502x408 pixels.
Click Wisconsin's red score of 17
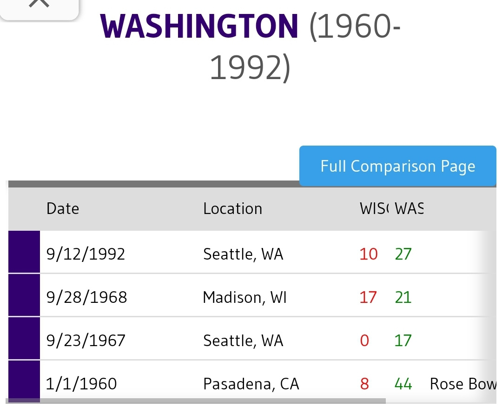368,297
